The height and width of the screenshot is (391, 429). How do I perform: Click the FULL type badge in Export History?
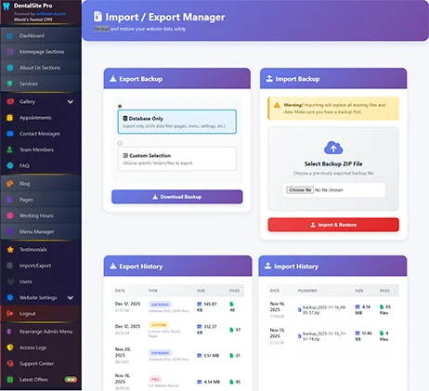(x=155, y=379)
